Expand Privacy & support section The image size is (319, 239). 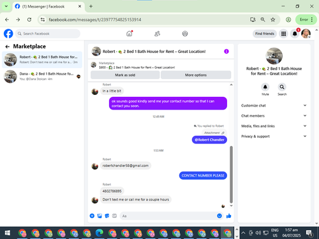(x=274, y=136)
